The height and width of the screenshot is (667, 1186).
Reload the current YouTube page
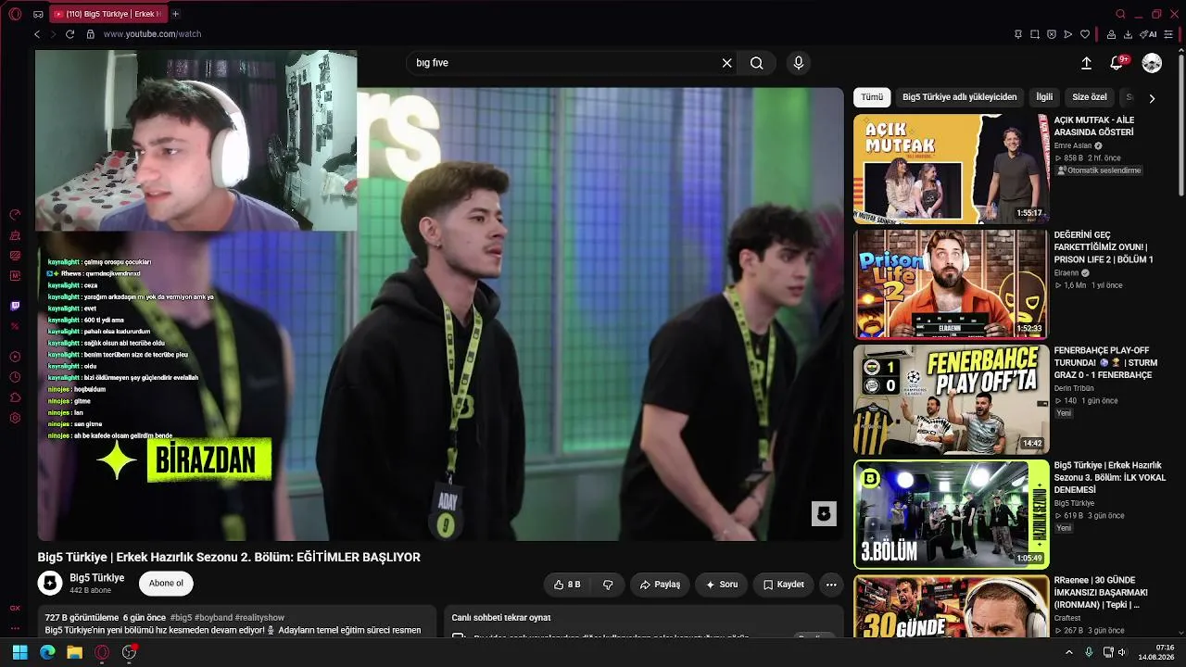click(70, 34)
